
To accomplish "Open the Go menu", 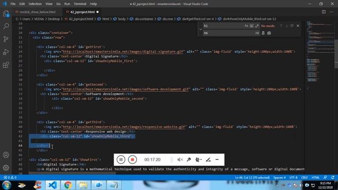I will 59,4.
